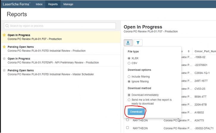Toggle star for Open In Progress PLM-01.F07 Production
The height and width of the screenshot is (133, 216).
pyautogui.click(x=4, y=35)
